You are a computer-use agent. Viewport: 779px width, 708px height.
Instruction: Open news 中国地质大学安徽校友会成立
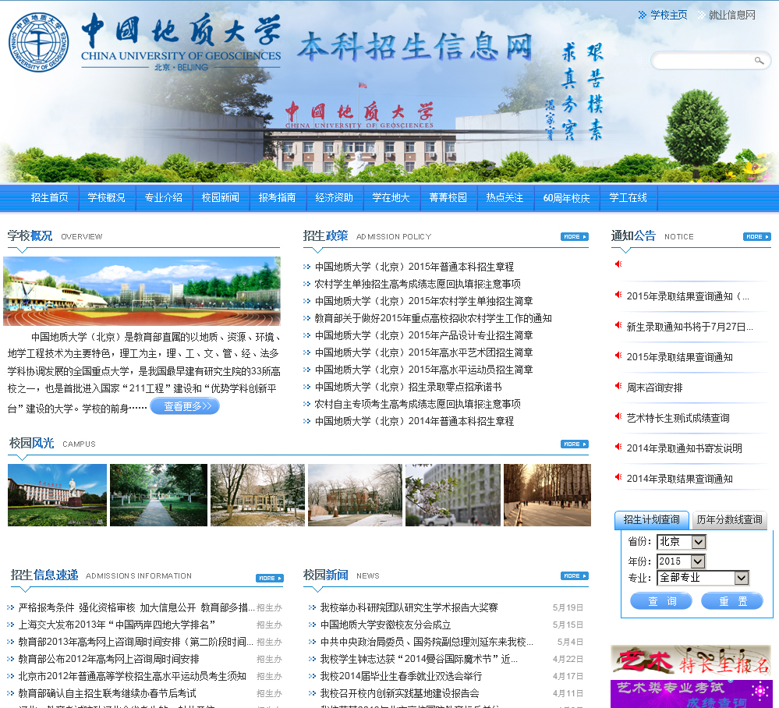coord(385,625)
